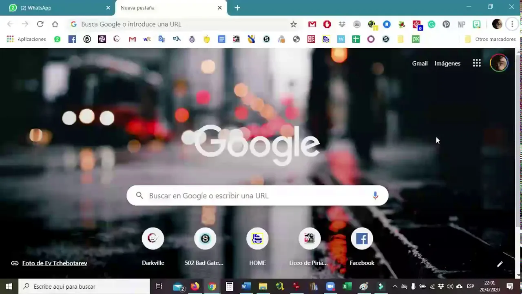
Task: Click the wR WordReference bookmark
Action: point(147,39)
